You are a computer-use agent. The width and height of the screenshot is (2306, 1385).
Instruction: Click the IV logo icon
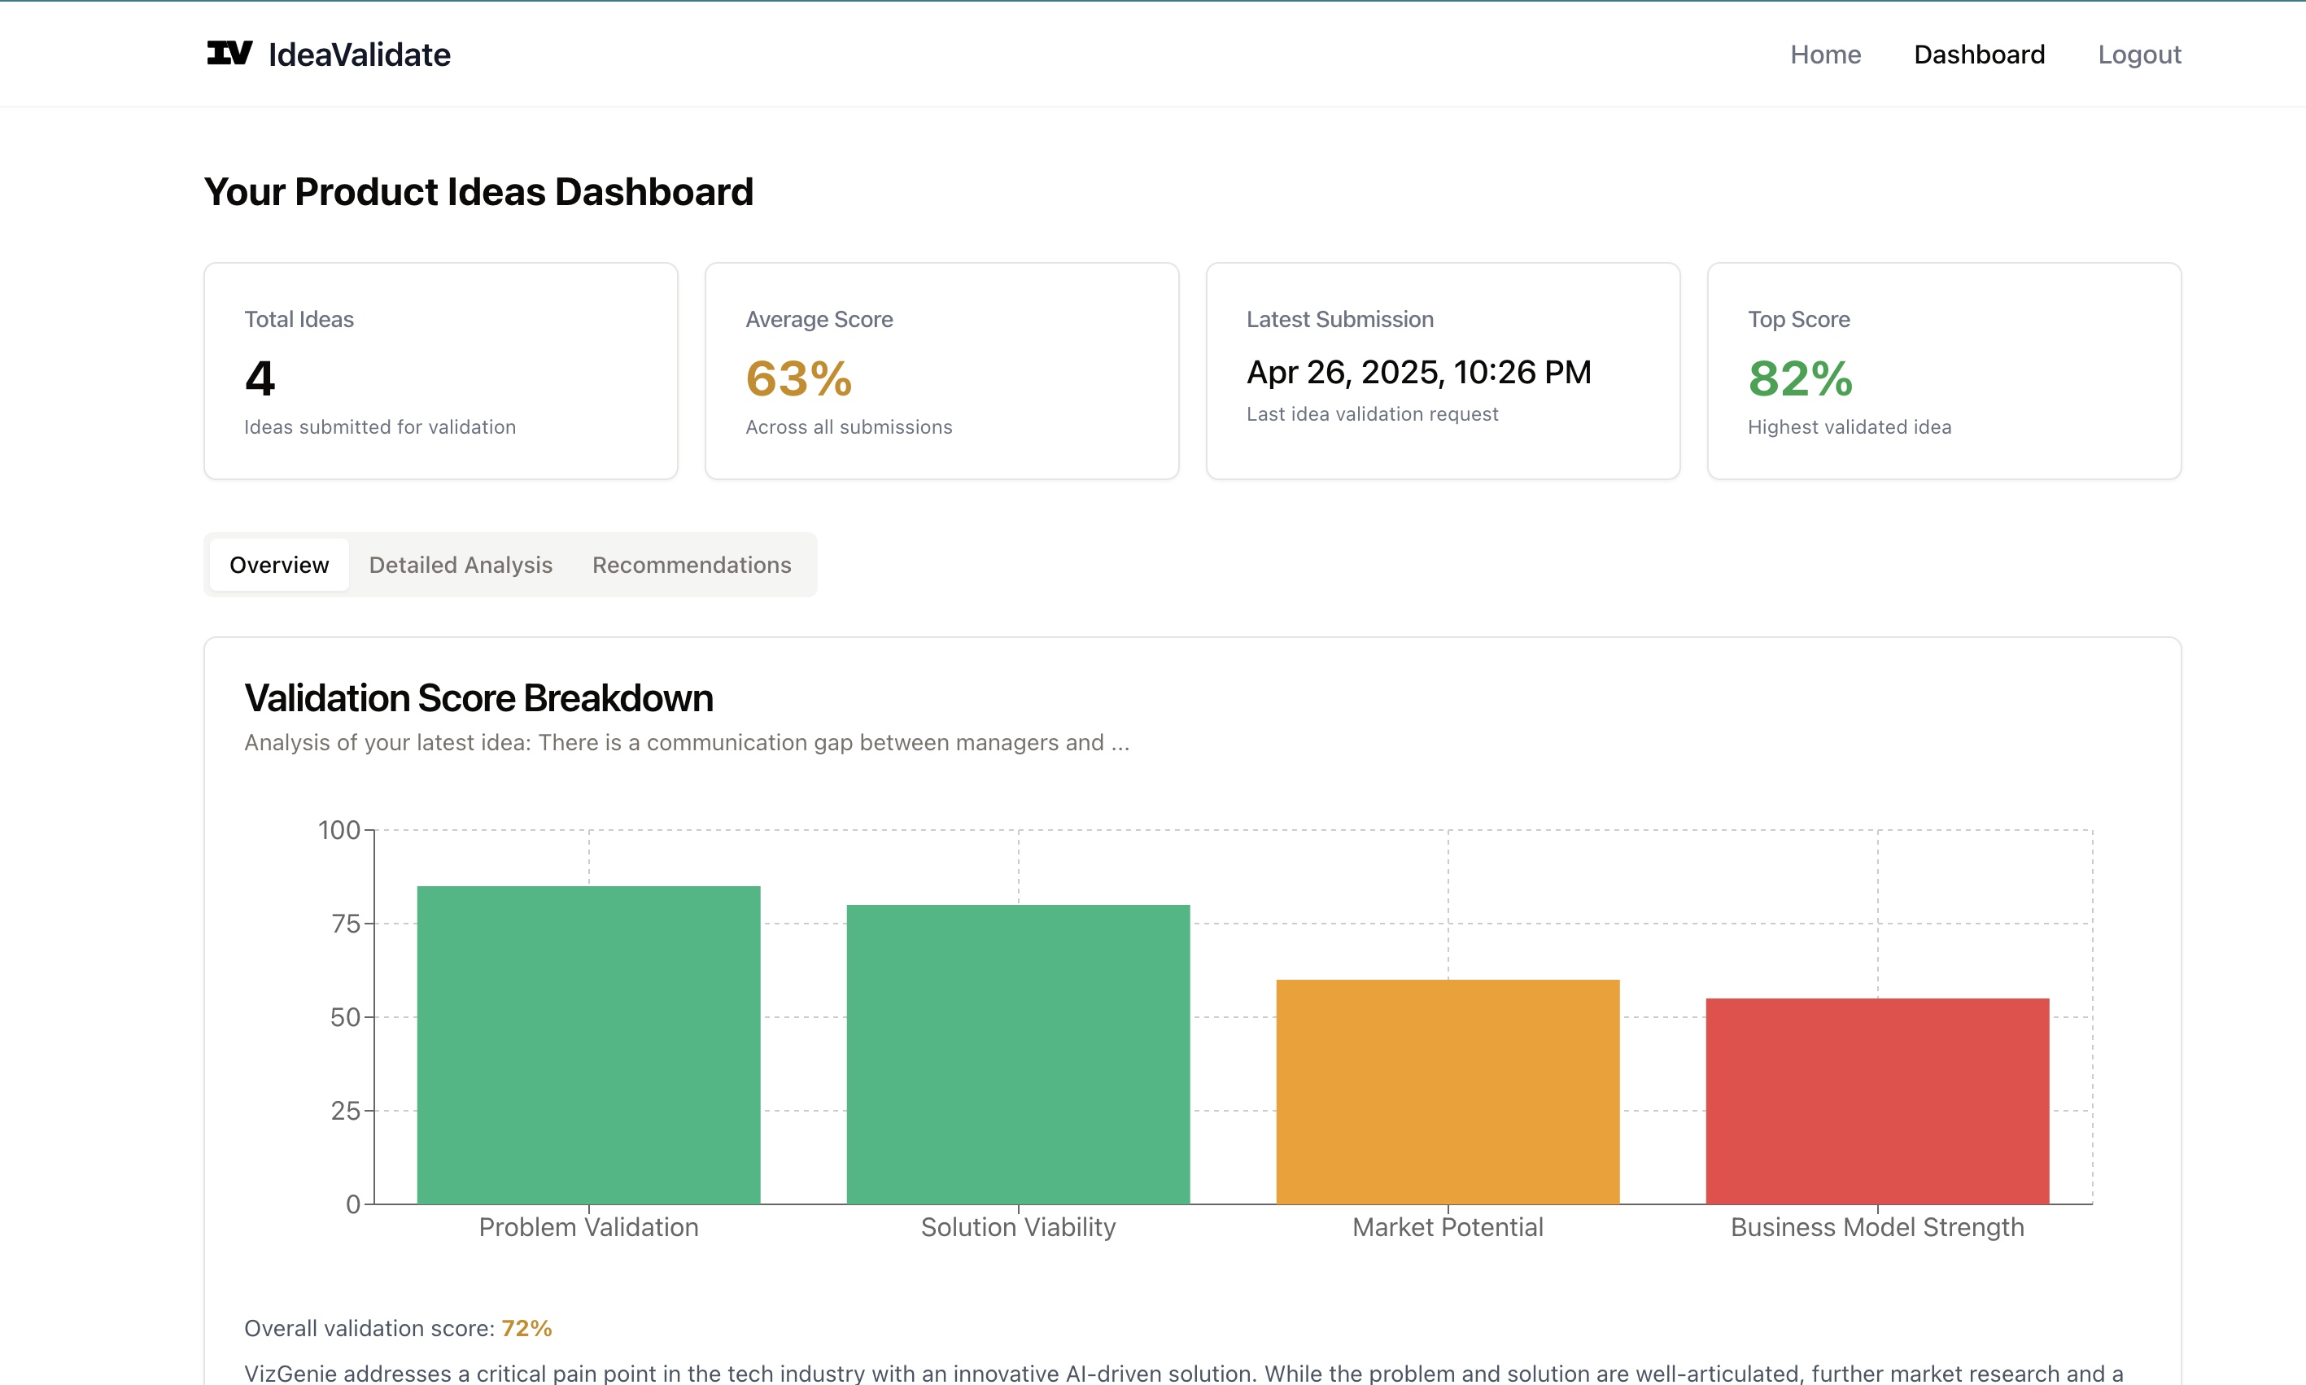229,53
